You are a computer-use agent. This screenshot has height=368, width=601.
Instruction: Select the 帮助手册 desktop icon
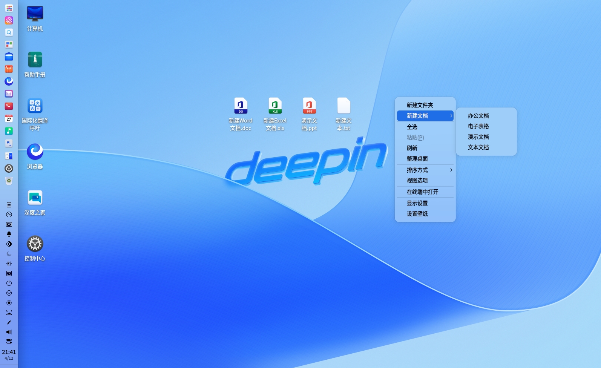35,65
